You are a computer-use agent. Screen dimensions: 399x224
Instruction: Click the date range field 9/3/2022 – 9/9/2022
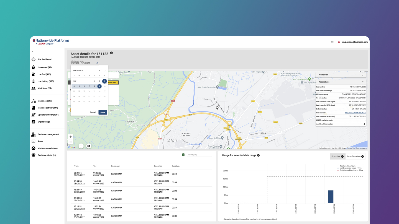tap(80, 63)
